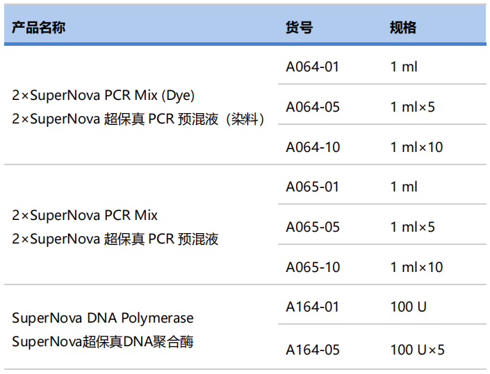Select catalog number A064-05

coord(313,107)
